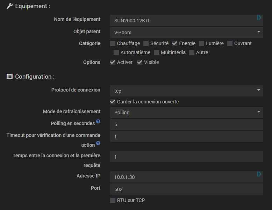Uncheck the Energie category checkbox

[x=175, y=43]
